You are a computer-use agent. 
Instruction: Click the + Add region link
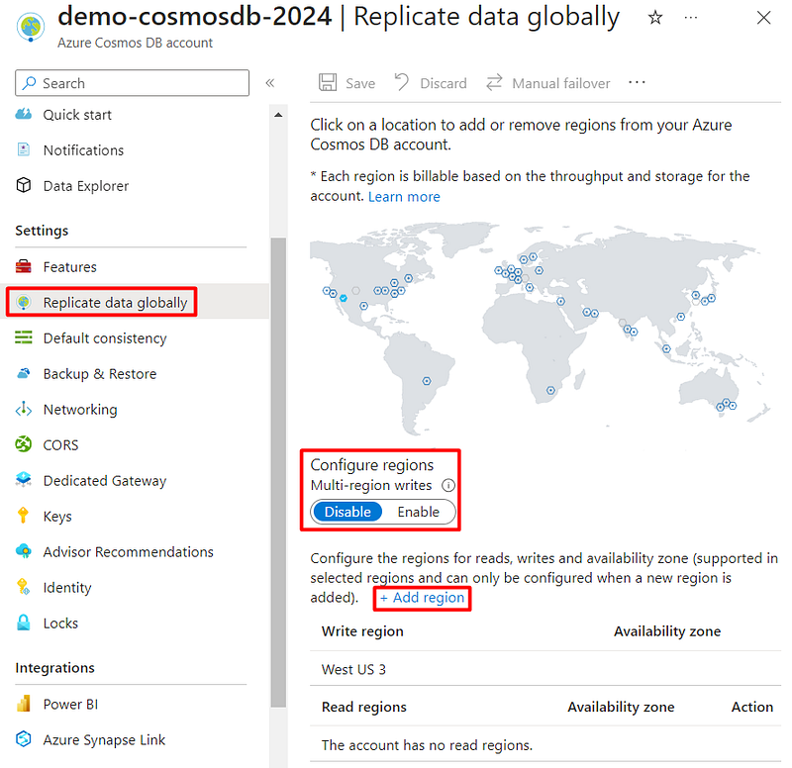(x=422, y=598)
